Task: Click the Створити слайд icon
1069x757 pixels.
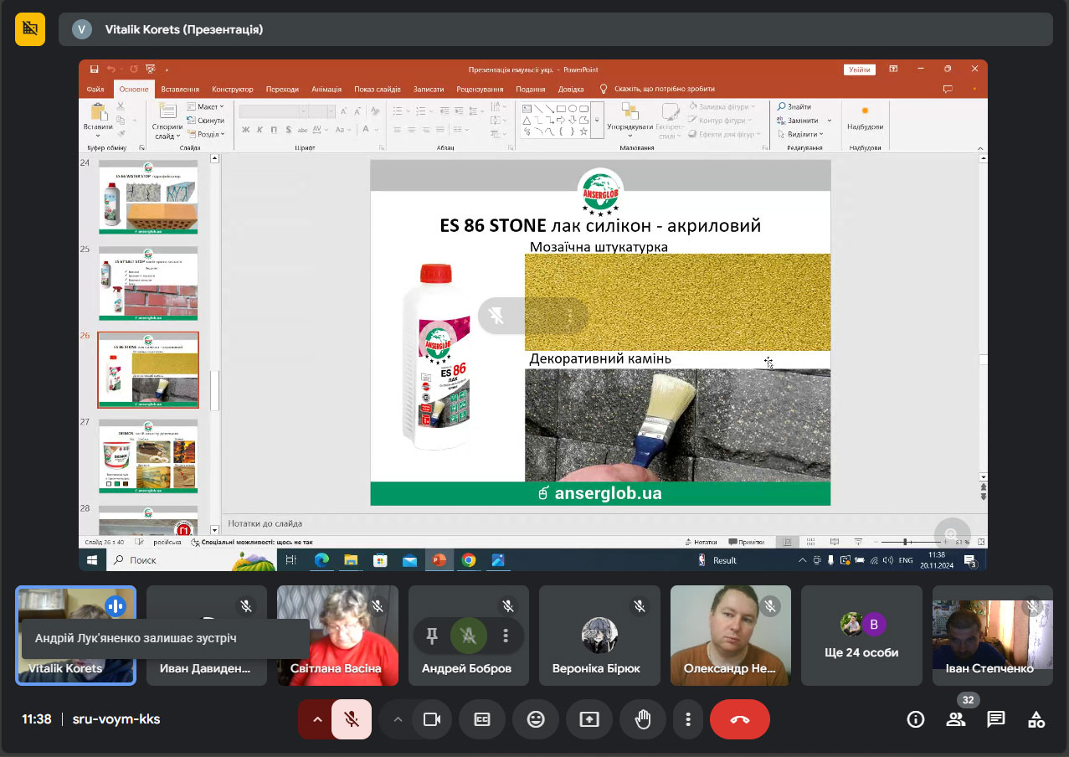Action: (167, 111)
